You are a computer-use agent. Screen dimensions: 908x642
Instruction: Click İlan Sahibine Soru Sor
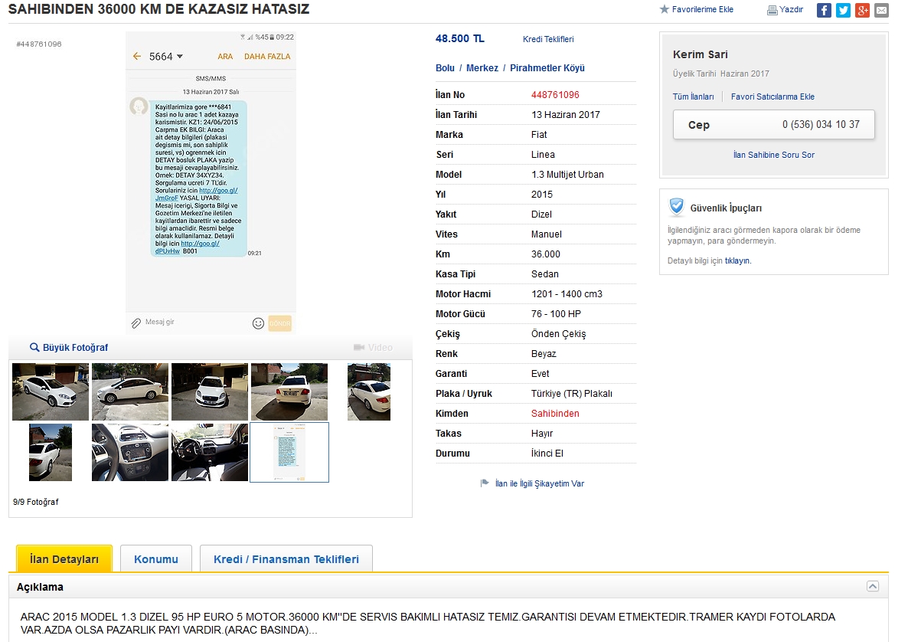pos(774,155)
